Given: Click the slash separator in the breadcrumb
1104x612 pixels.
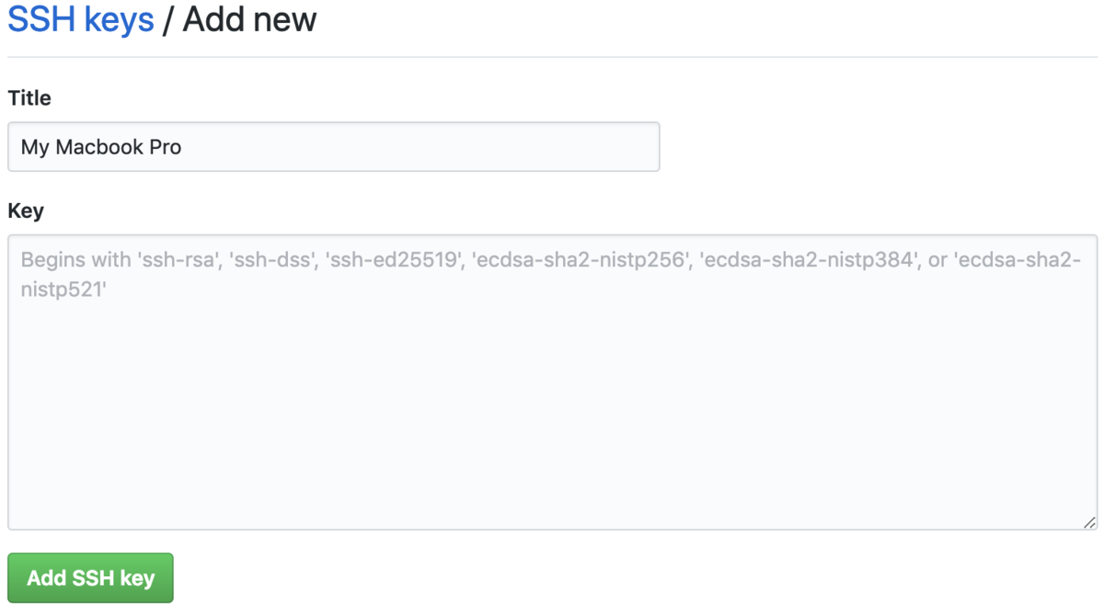Looking at the screenshot, I should (x=168, y=18).
